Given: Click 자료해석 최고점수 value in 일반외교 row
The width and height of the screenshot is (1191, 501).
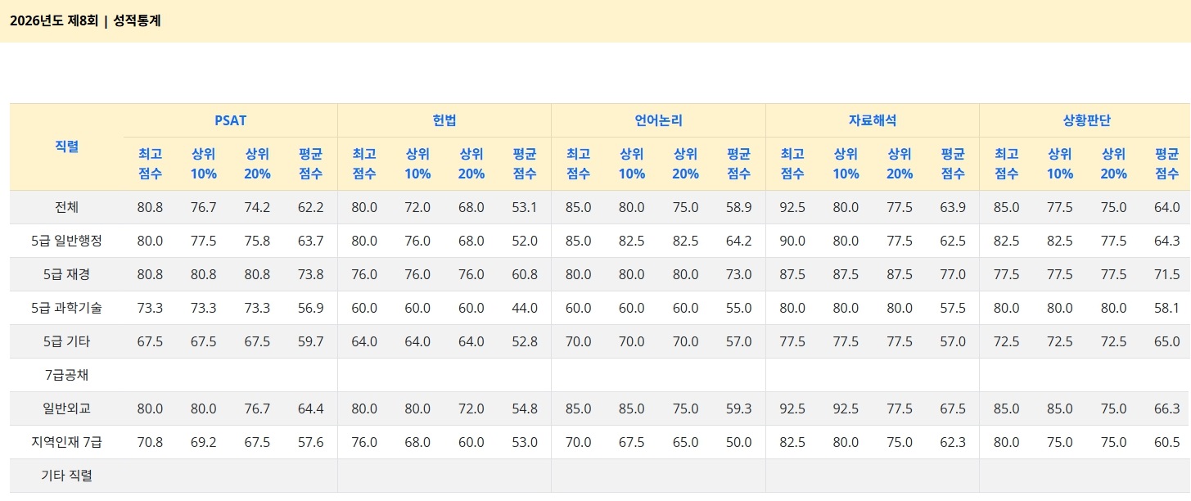Looking at the screenshot, I should click(792, 408).
